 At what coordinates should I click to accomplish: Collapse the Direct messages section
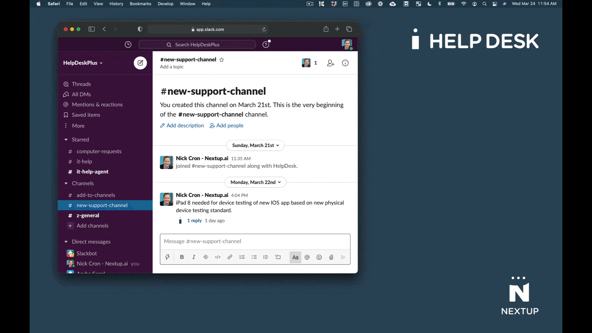66,242
